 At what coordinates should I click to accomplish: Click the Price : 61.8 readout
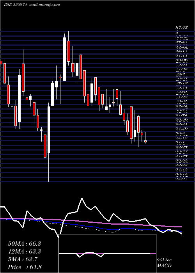[25, 267]
